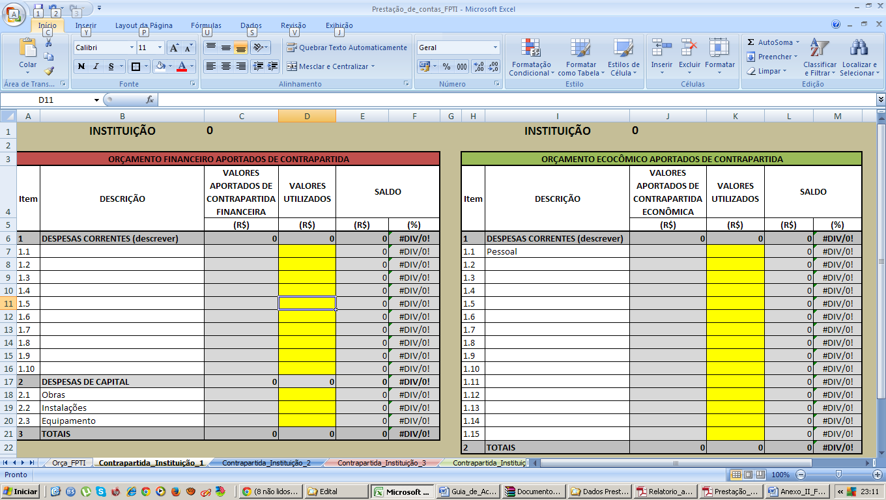Open Formatação Condicional menu

click(532, 57)
